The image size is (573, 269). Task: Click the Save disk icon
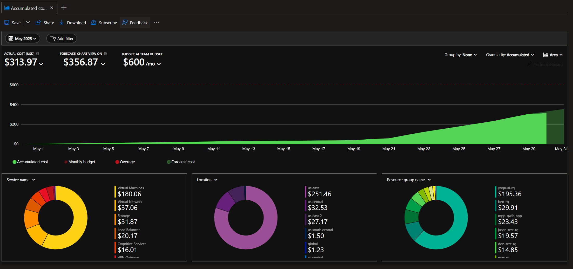click(7, 23)
